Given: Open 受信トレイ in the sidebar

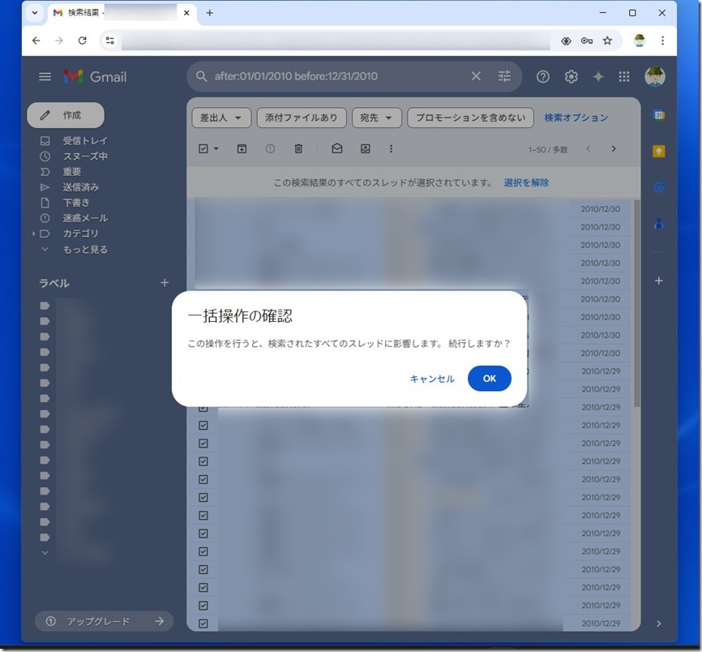Looking at the screenshot, I should [85, 141].
